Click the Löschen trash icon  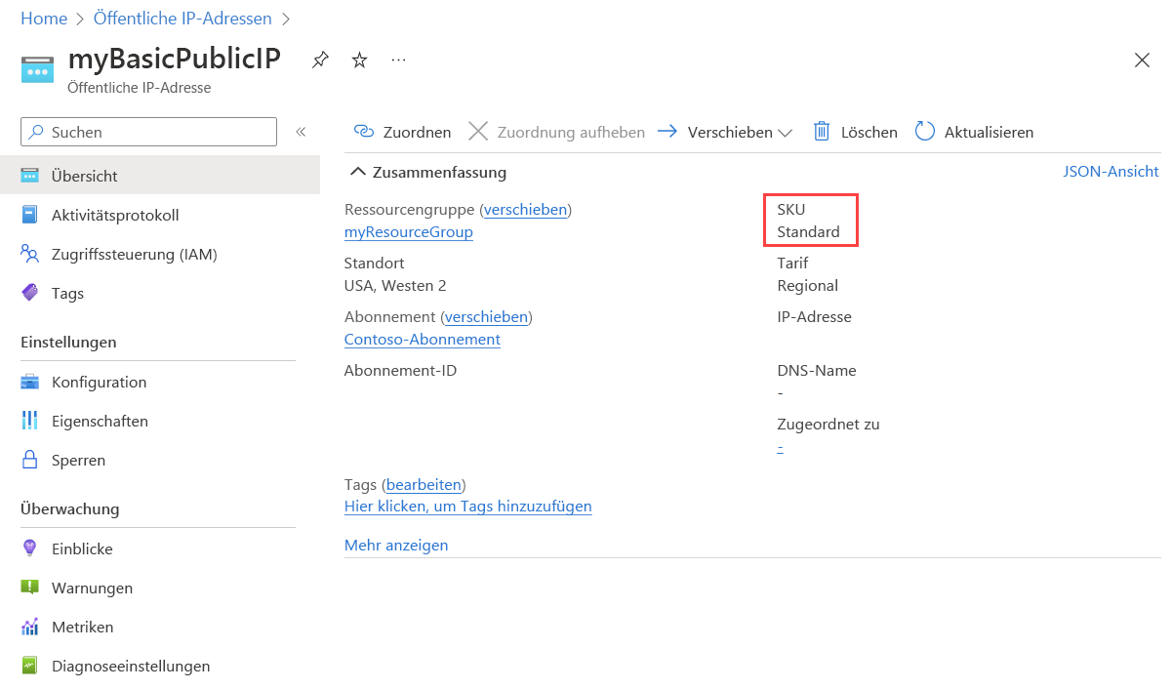point(823,131)
